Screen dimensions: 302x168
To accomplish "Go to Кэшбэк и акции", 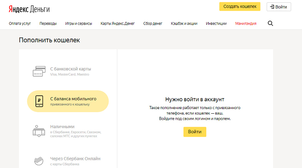I will tap(184, 24).
